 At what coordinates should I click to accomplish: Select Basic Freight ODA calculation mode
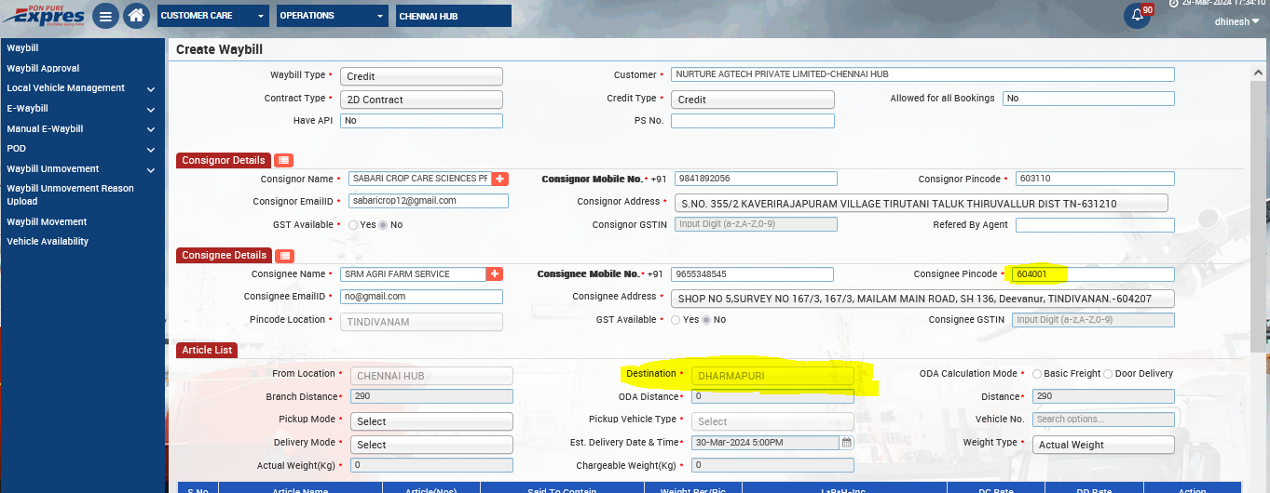(1037, 374)
